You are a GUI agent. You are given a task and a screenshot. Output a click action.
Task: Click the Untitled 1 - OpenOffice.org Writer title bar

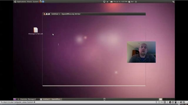click(94, 14)
